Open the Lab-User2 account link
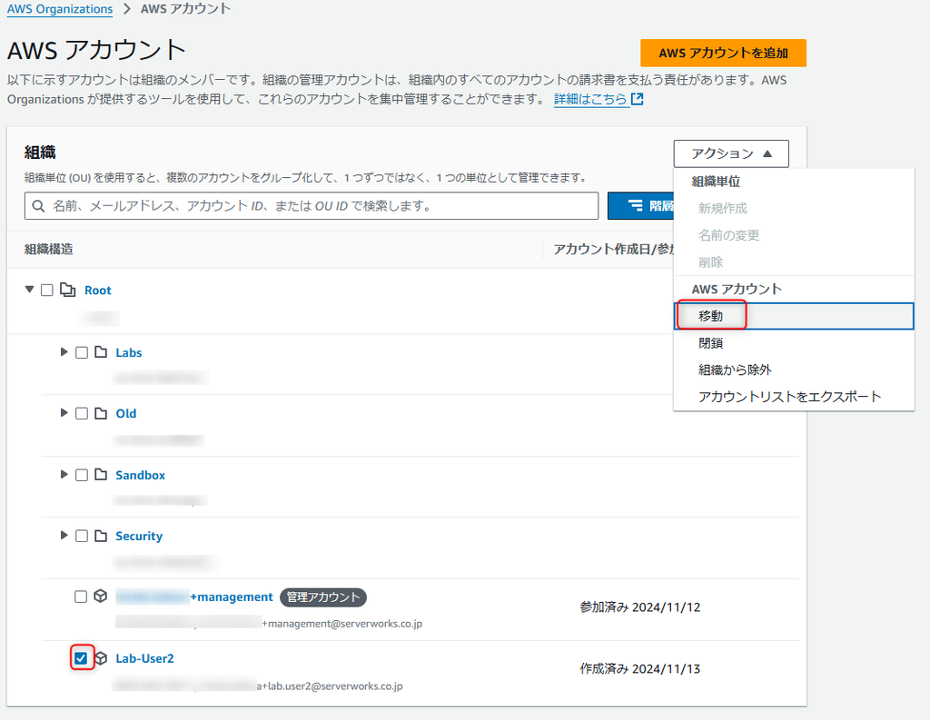930x720 pixels. pyautogui.click(x=144, y=658)
